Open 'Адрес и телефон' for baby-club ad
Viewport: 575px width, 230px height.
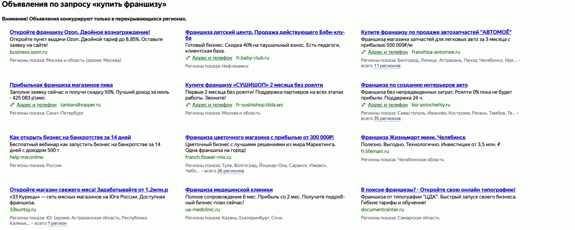[212, 58]
